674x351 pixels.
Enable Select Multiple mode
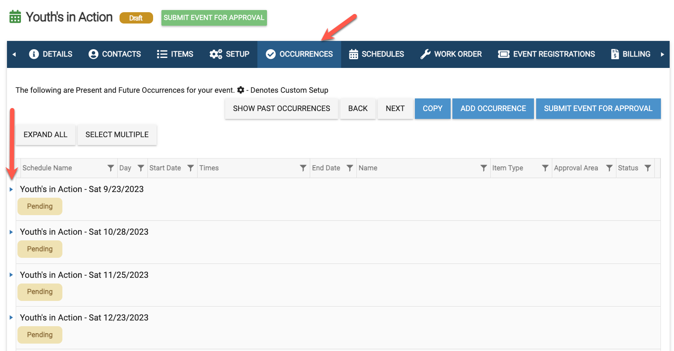click(x=117, y=135)
